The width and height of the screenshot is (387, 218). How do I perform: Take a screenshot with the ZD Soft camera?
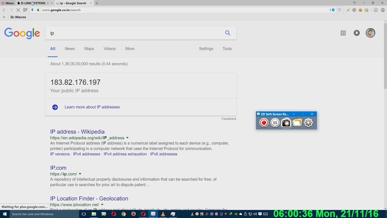click(x=286, y=123)
